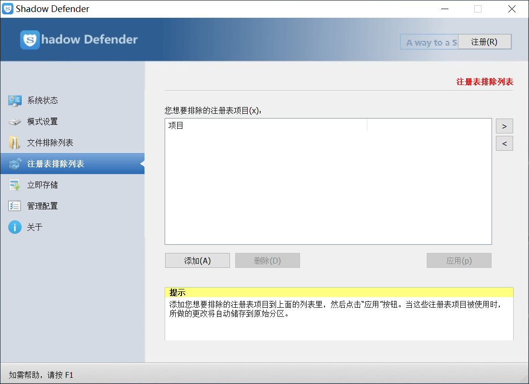Image resolution: width=529 pixels, height=384 pixels.
Task: Open the 模式设置 page
Action: coord(72,121)
